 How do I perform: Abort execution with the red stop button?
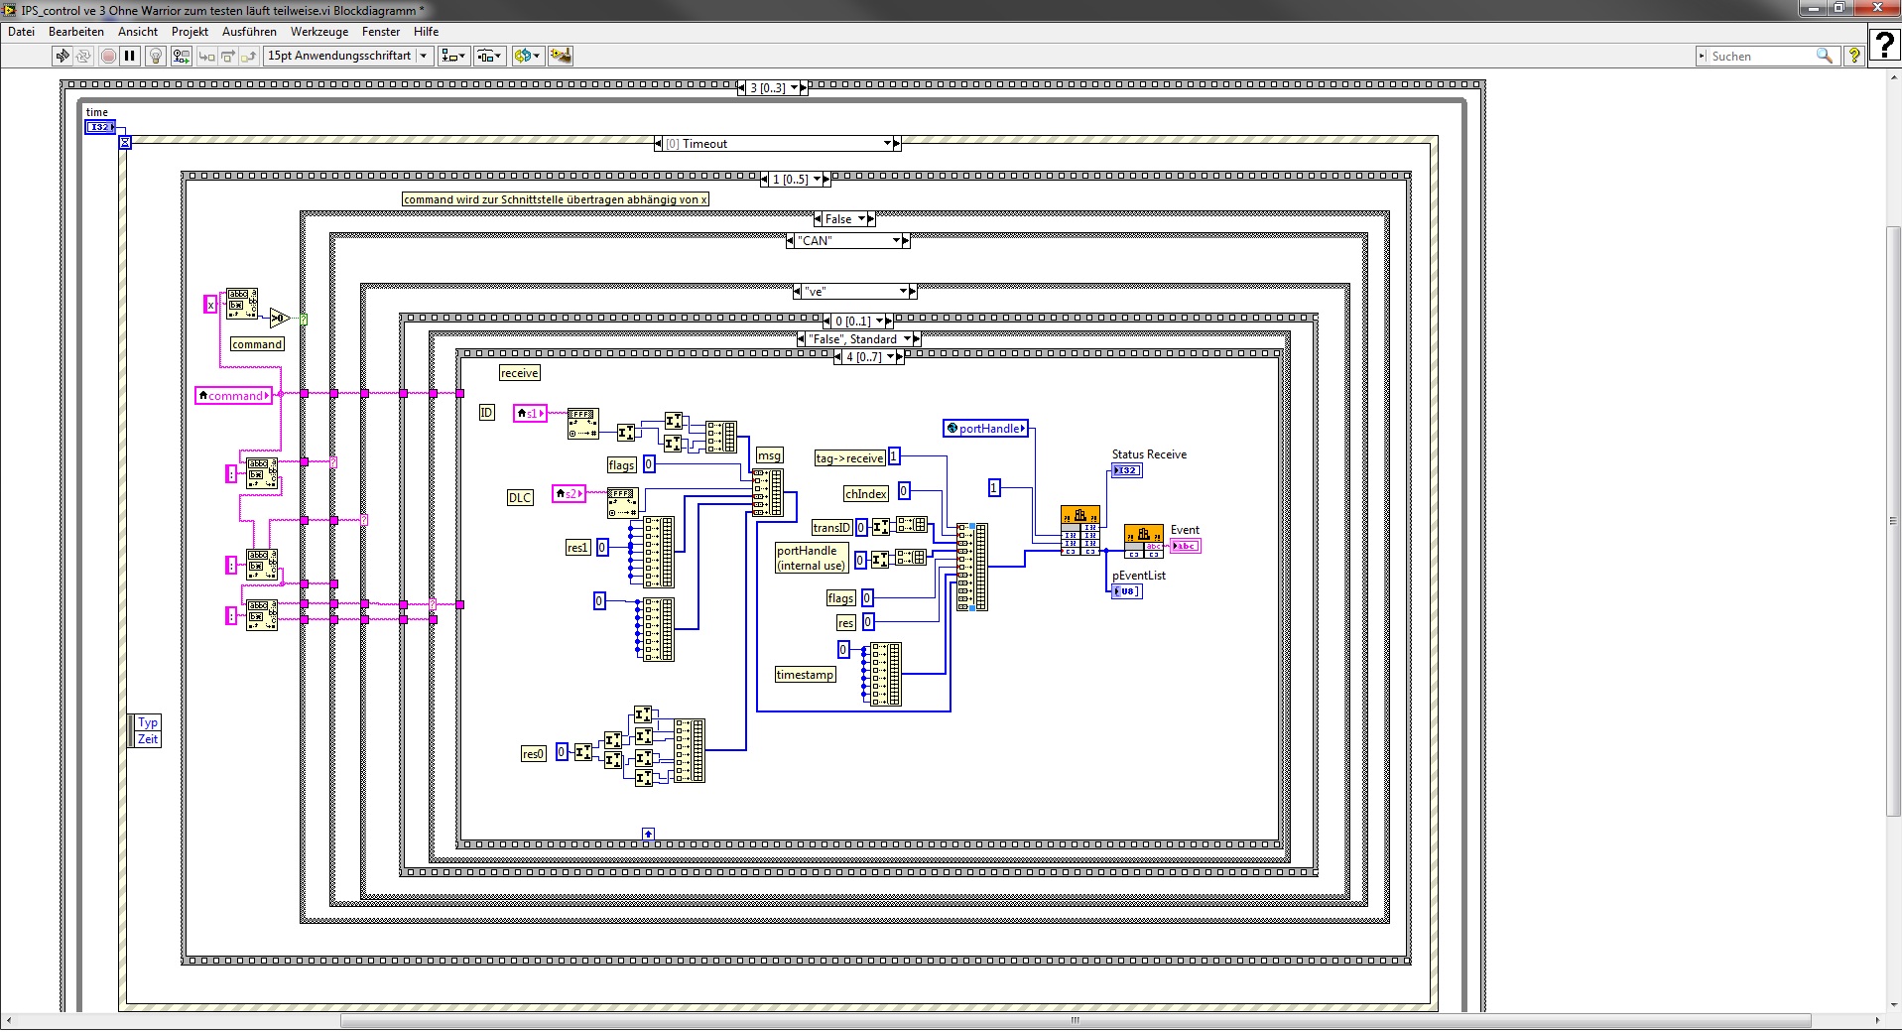pyautogui.click(x=108, y=56)
